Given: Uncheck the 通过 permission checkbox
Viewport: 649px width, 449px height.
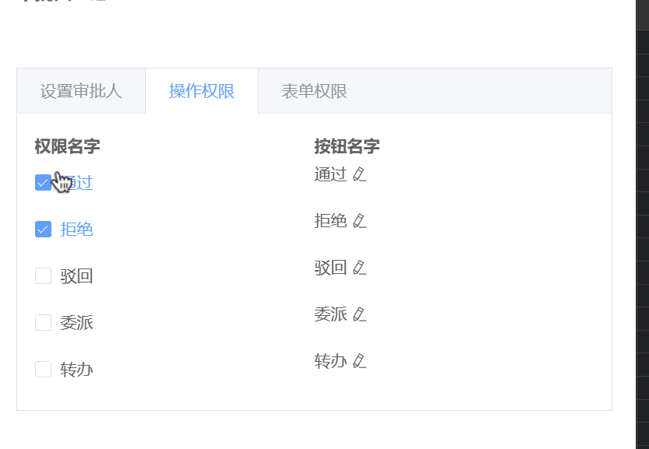Looking at the screenshot, I should (43, 183).
